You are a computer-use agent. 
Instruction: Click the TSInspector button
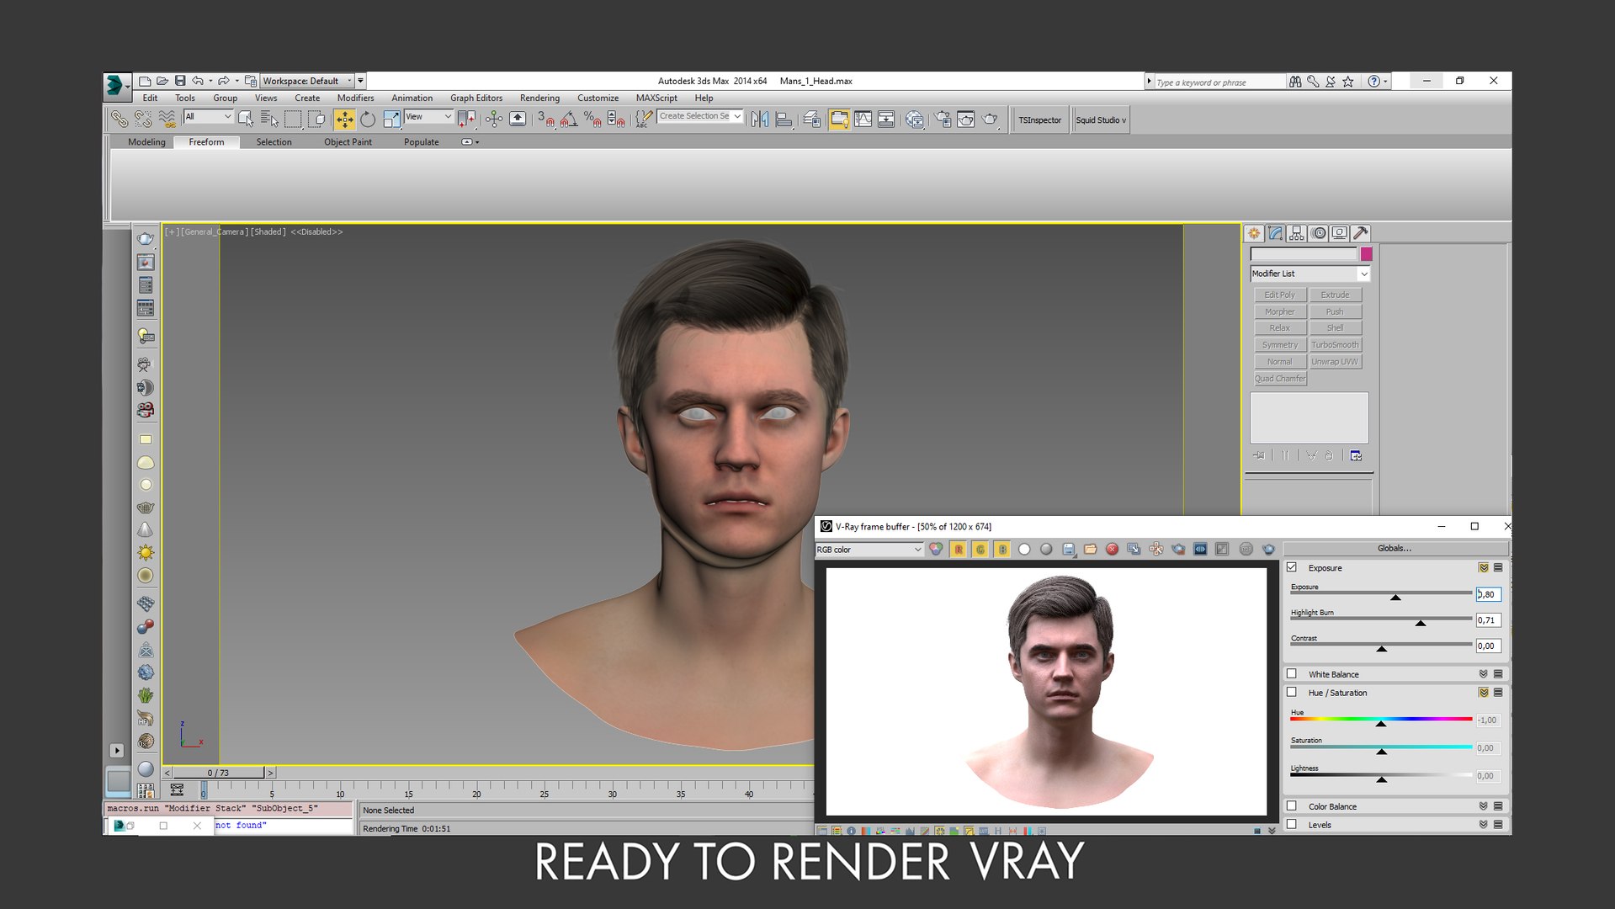[x=1040, y=120]
